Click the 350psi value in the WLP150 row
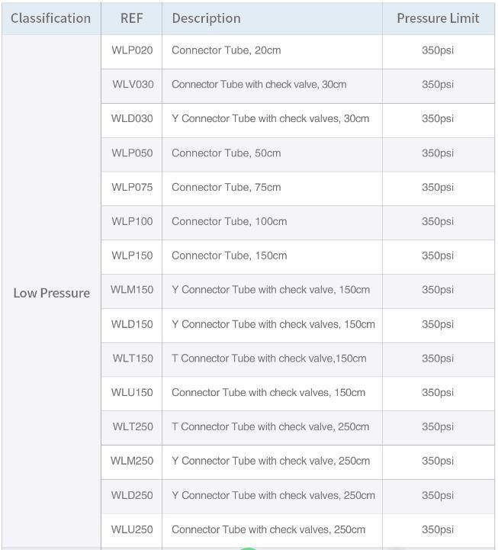Screen dimensions: 498x550 coord(438,256)
